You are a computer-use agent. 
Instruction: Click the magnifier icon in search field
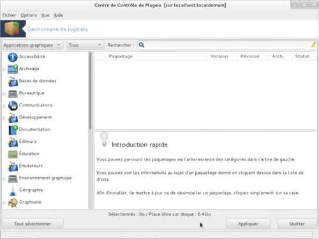tap(142, 45)
